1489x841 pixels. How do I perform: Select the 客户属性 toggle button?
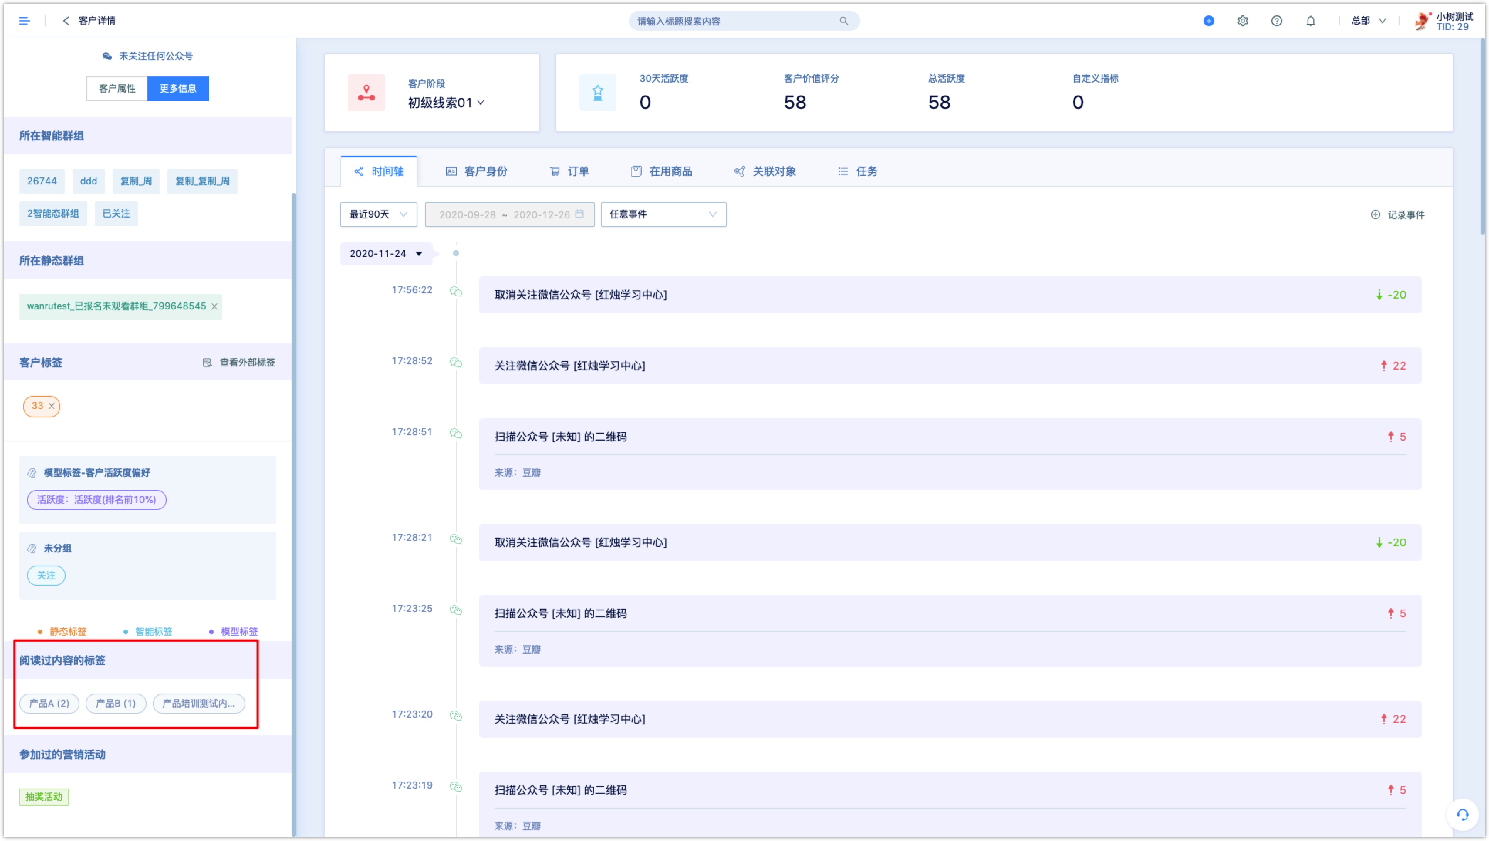117,88
